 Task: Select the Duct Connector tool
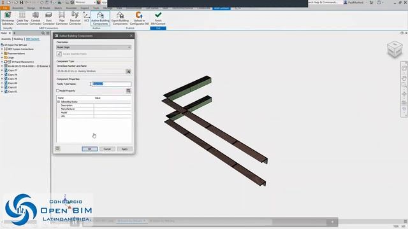48,18
